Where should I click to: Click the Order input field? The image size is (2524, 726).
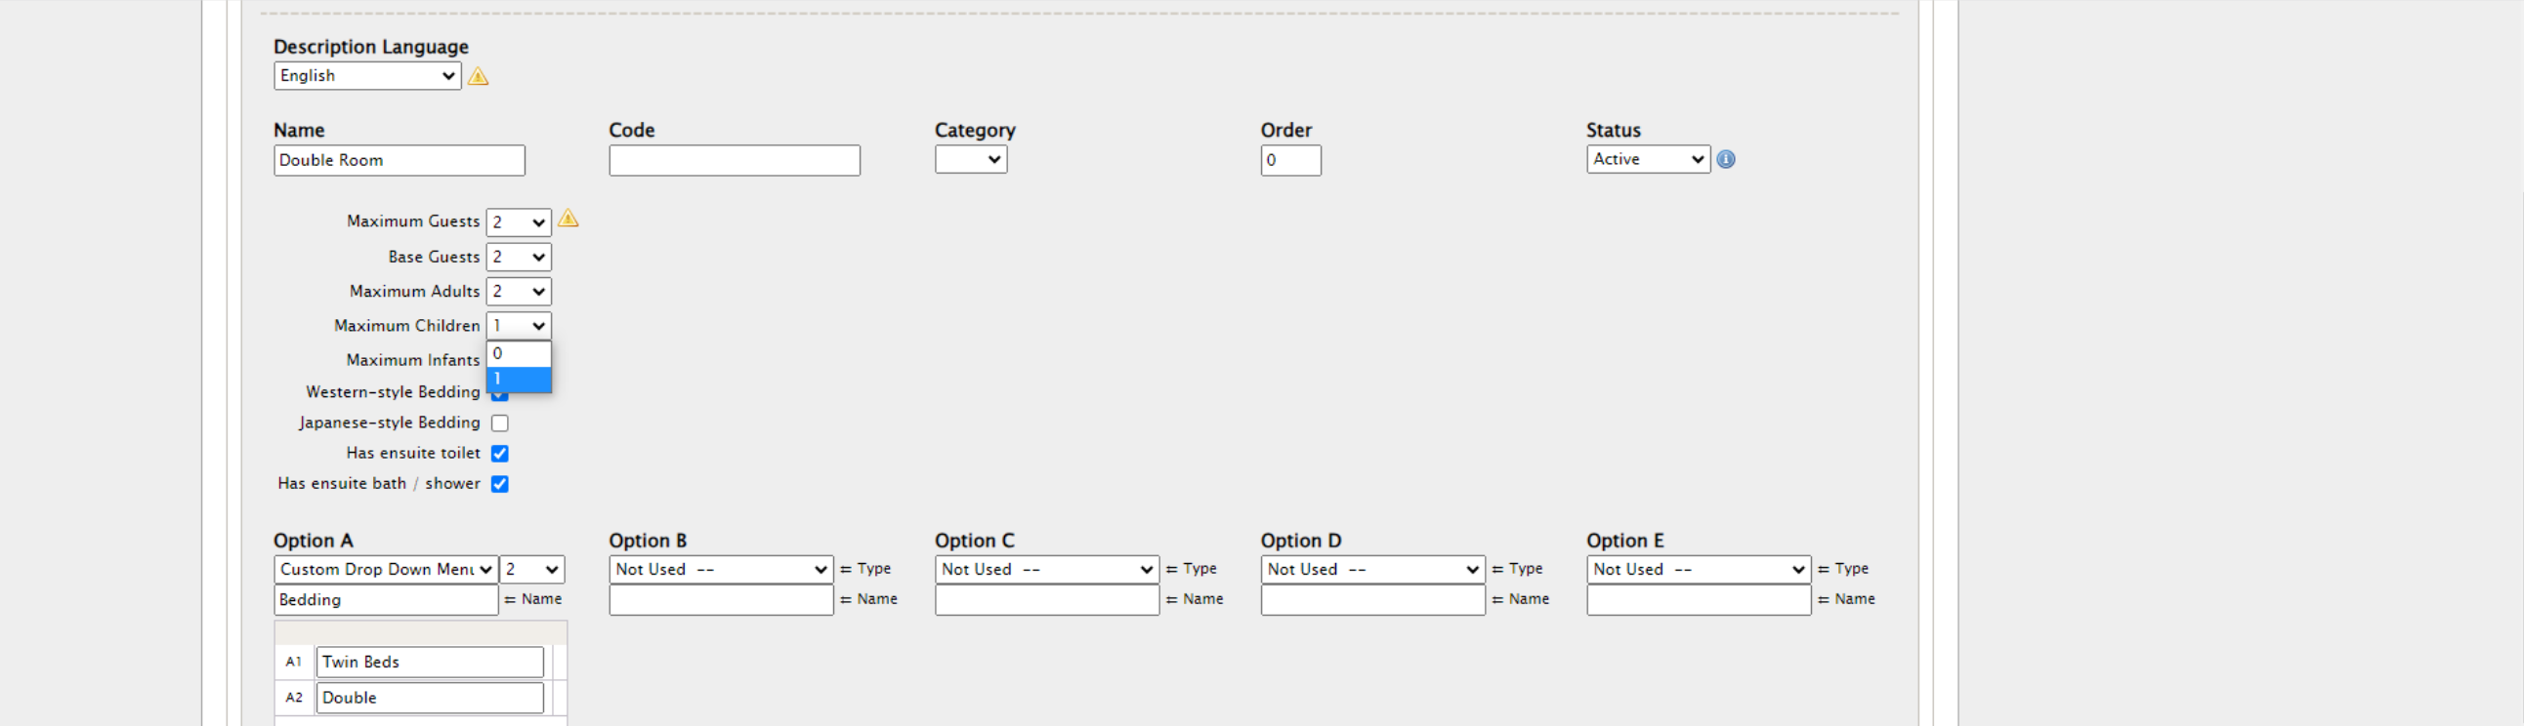tap(1289, 160)
